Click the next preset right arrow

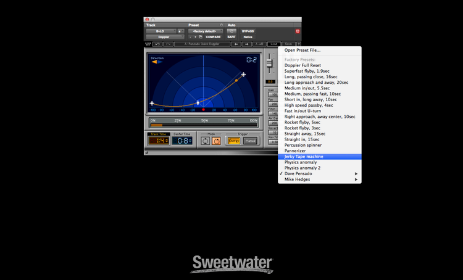click(x=248, y=44)
